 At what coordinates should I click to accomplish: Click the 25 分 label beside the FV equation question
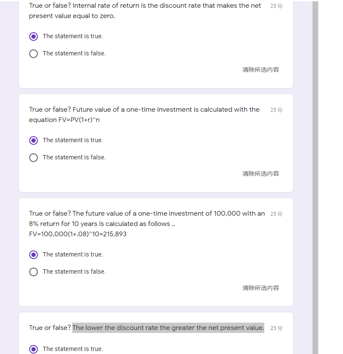[276, 110]
